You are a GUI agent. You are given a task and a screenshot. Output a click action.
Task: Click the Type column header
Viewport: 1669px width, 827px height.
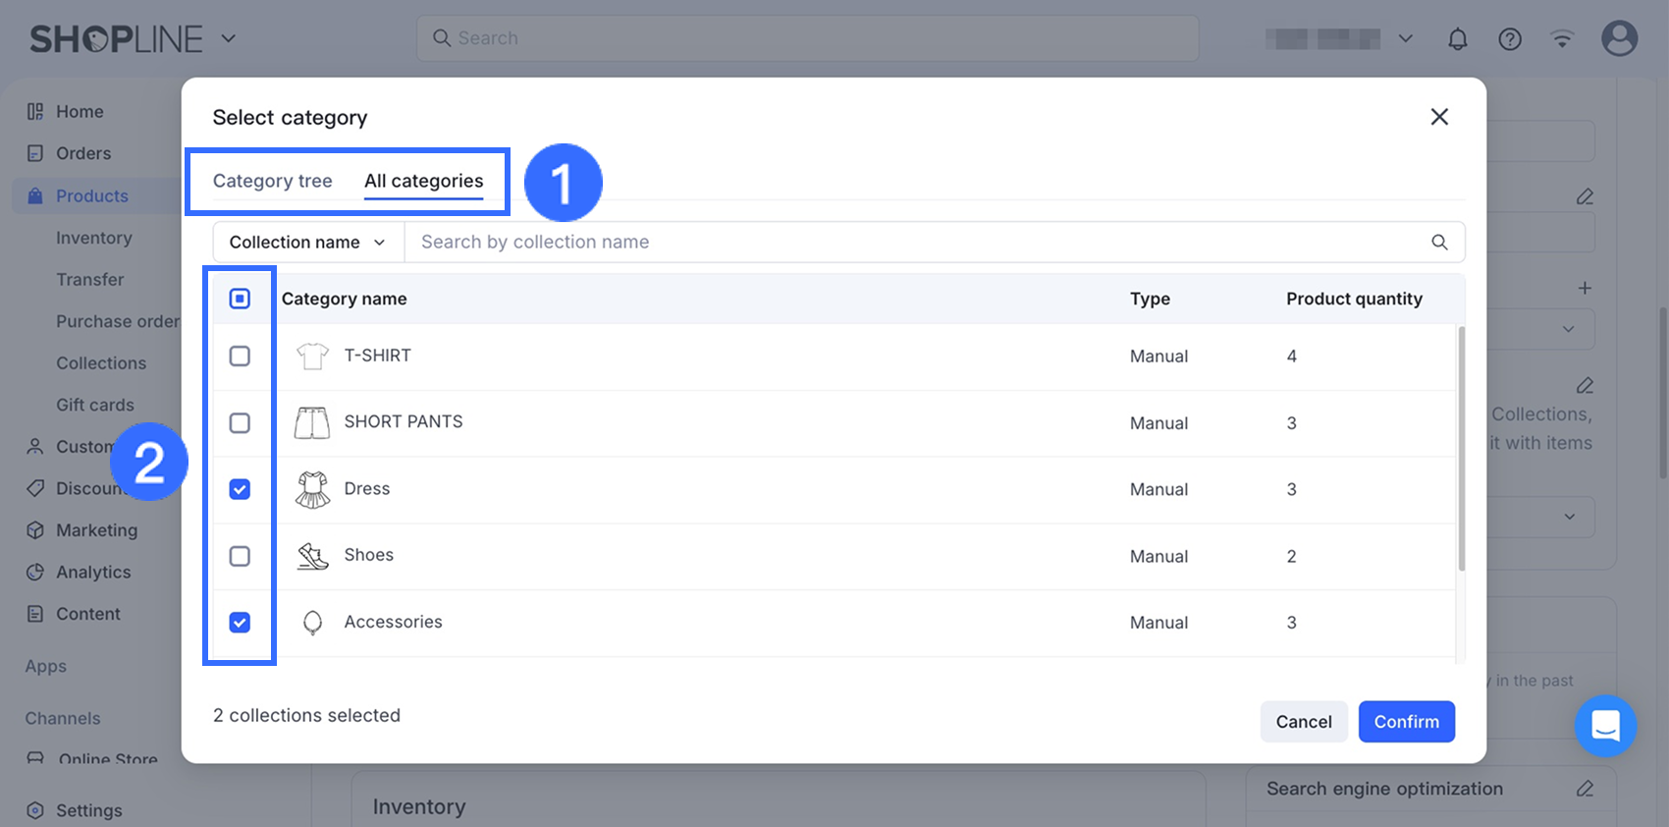(1150, 299)
